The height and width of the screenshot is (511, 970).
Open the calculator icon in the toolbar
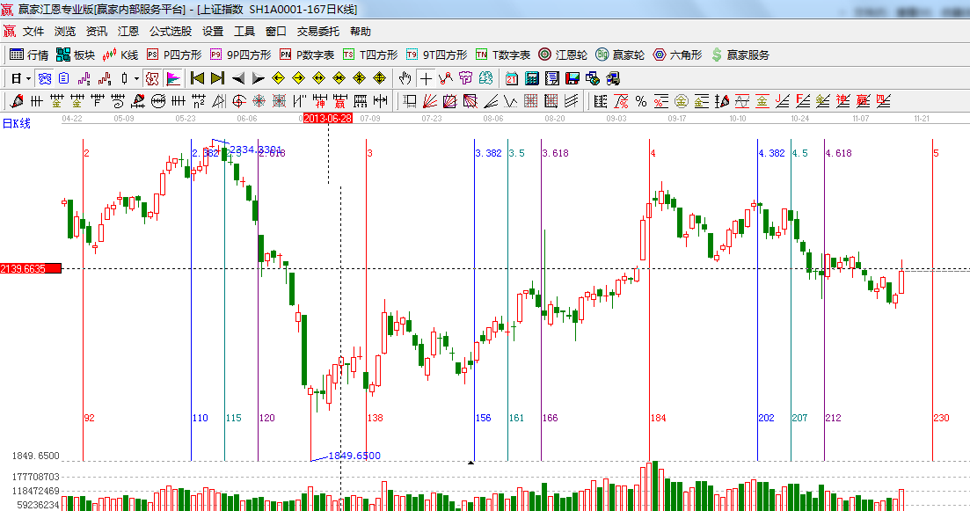point(531,78)
